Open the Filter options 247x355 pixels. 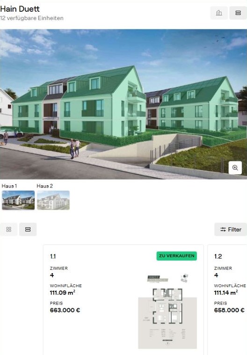231,229
